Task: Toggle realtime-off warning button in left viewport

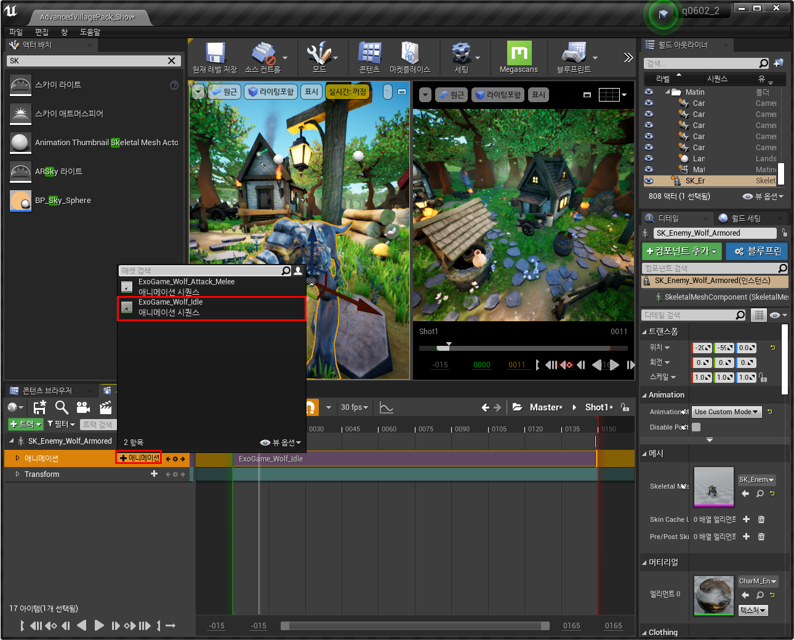Action: coord(348,92)
